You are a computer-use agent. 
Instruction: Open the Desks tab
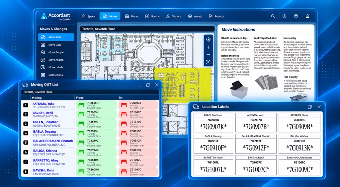click(131, 16)
